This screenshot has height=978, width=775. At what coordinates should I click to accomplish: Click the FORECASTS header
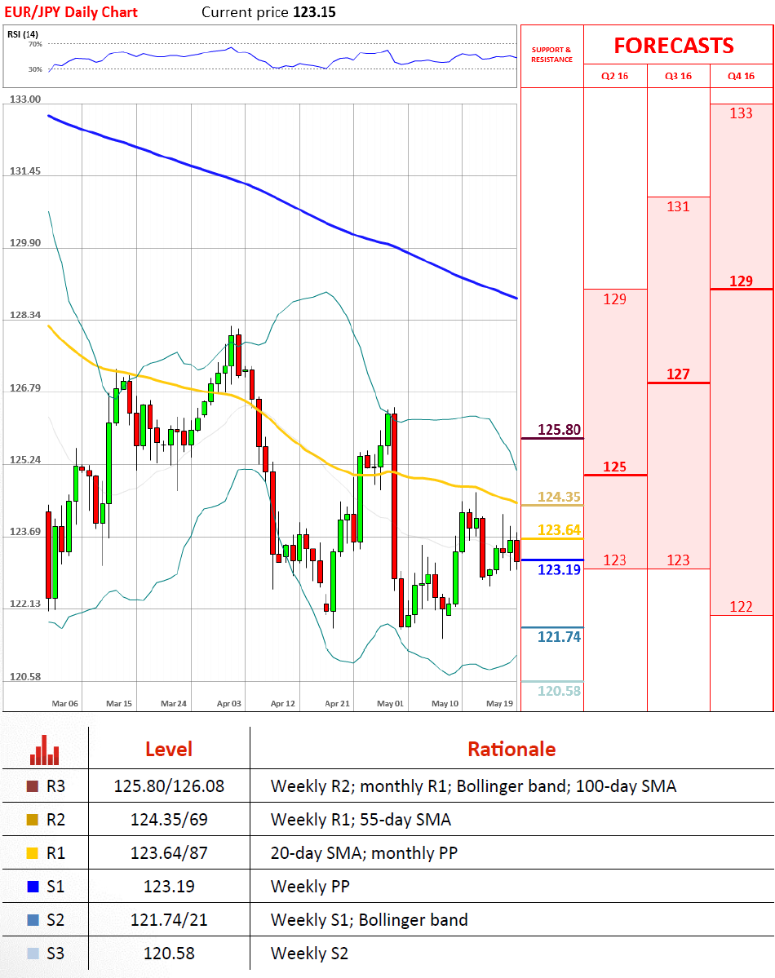(674, 46)
